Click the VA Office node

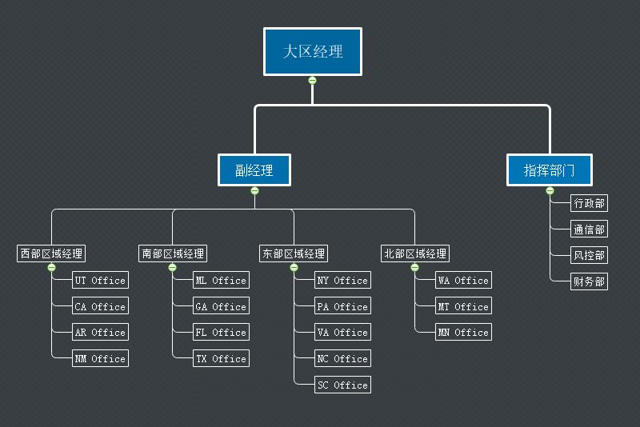[x=343, y=332]
